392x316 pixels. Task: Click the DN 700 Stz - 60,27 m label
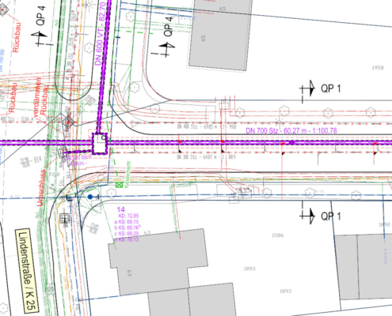pos(291,130)
